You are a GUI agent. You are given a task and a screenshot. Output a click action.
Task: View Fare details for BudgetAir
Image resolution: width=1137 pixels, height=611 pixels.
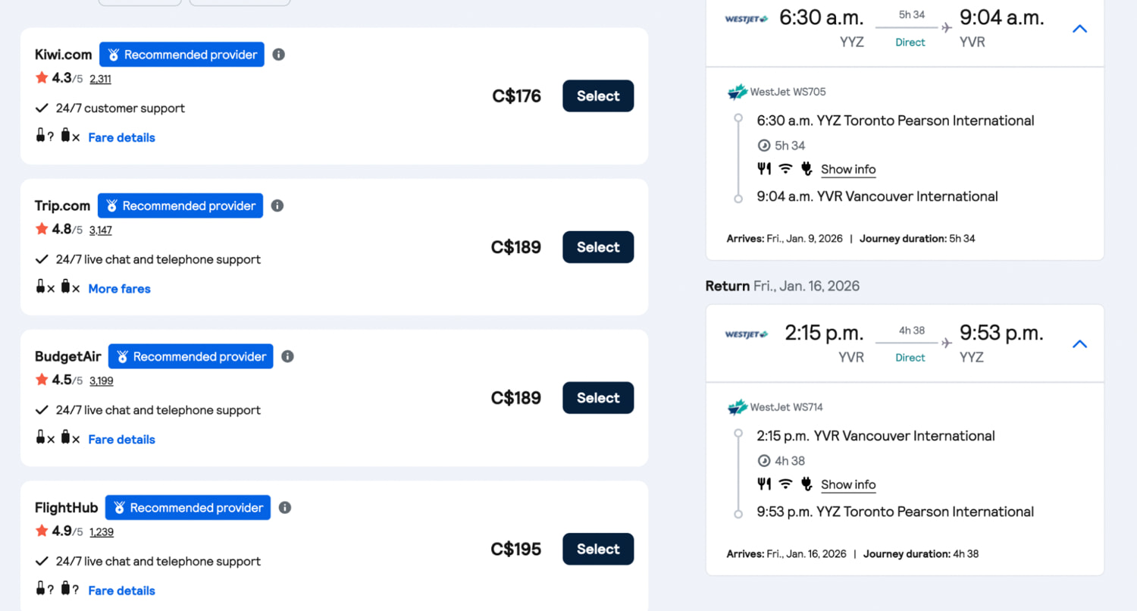pos(121,440)
